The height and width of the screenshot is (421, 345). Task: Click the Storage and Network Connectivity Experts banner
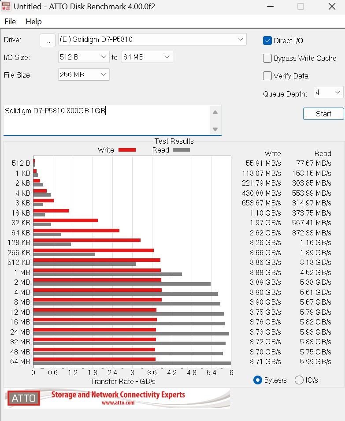118,395
